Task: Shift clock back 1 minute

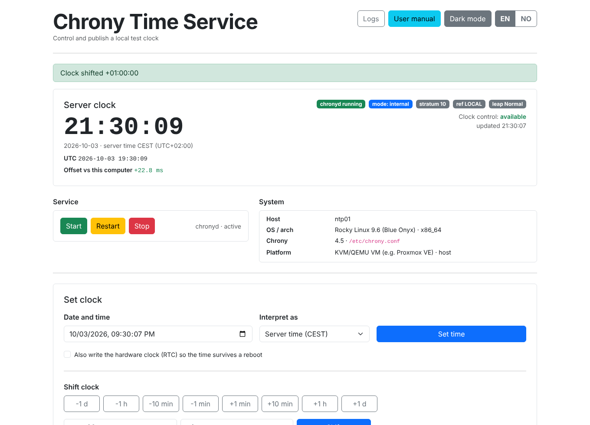Action: coord(200,404)
